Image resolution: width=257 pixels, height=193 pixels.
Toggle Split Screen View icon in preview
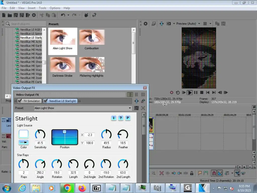169,24
